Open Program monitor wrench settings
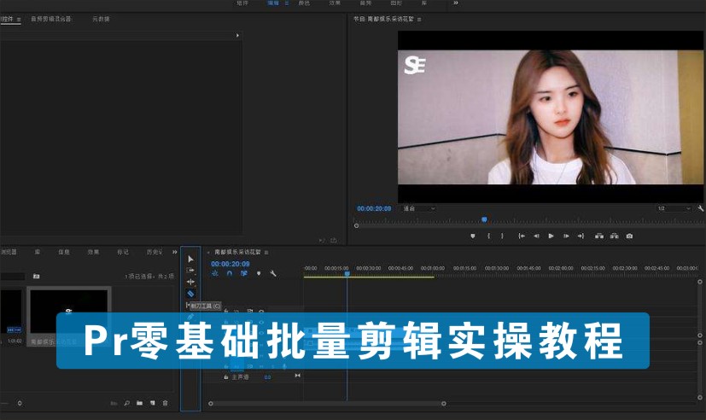 click(701, 208)
